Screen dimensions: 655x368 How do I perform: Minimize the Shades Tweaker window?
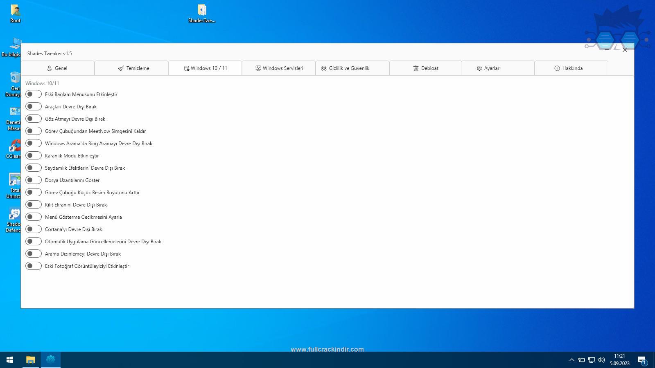(607, 49)
